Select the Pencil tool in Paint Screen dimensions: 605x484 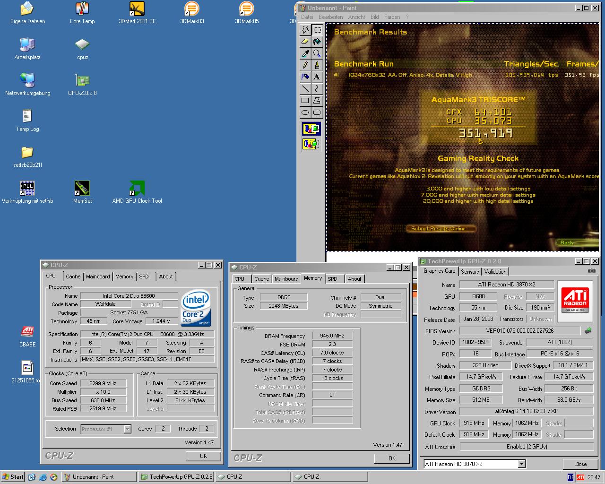click(x=305, y=65)
